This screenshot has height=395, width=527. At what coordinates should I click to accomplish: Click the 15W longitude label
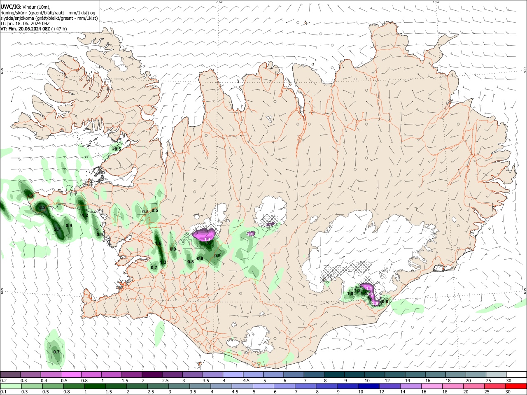(x=436, y=2)
